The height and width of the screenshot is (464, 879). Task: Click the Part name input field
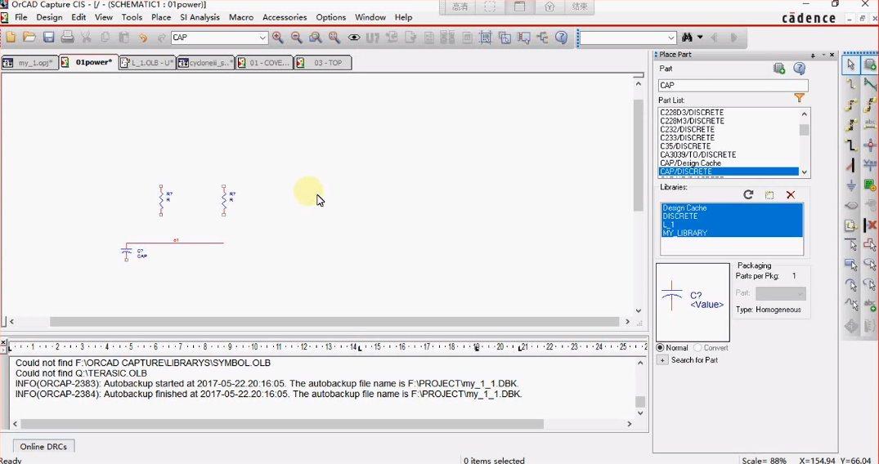pyautogui.click(x=733, y=85)
